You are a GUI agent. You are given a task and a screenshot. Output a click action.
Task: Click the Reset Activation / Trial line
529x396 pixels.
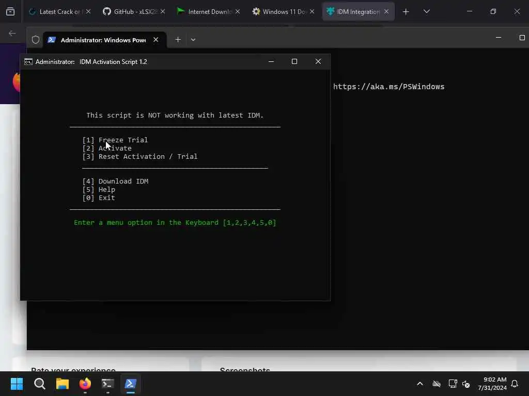140,157
